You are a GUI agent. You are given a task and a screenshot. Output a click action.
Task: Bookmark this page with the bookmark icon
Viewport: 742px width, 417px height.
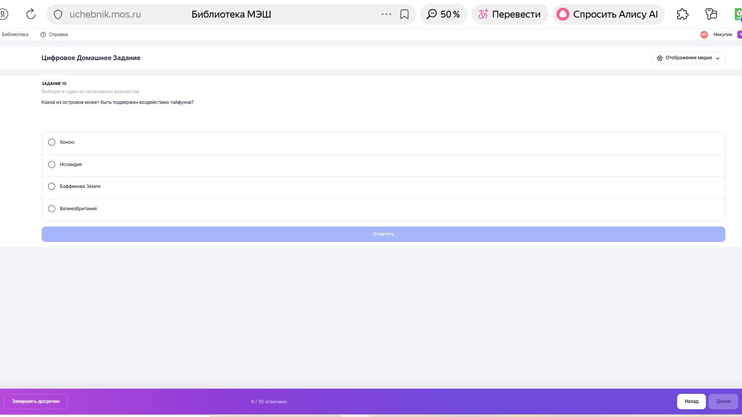(x=404, y=15)
